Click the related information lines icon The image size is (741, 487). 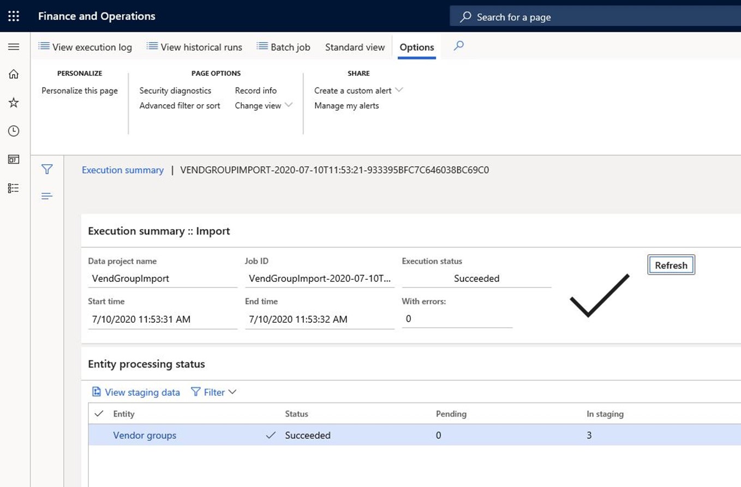point(47,196)
